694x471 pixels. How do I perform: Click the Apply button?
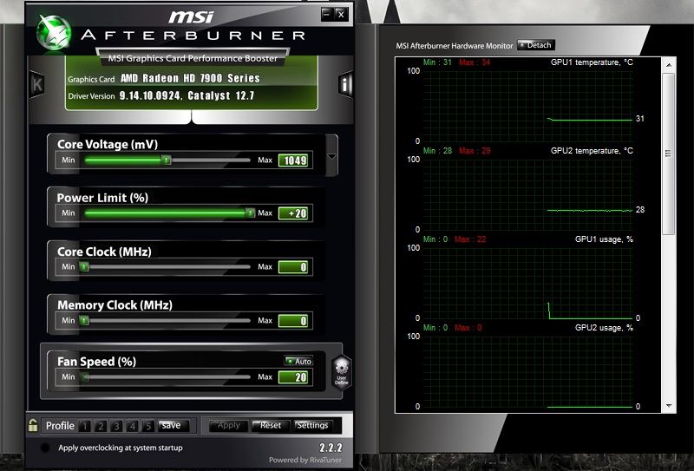228,425
